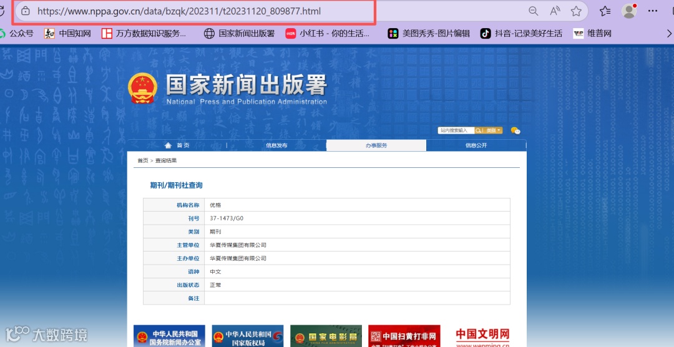Image resolution: width=674 pixels, height=347 pixels.
Task: Open the 公众号 bookmark
Action: click(x=16, y=34)
